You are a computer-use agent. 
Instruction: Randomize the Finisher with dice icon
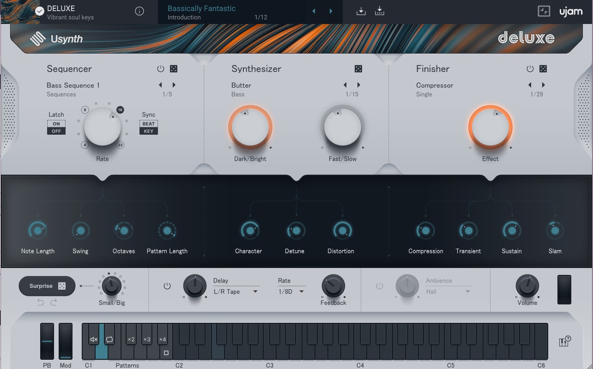[543, 69]
